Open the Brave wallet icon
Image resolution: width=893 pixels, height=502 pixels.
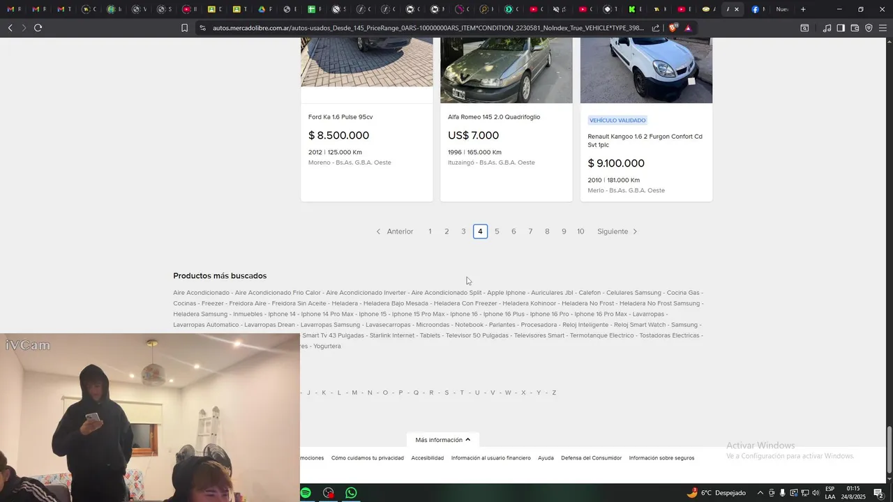[x=855, y=28]
